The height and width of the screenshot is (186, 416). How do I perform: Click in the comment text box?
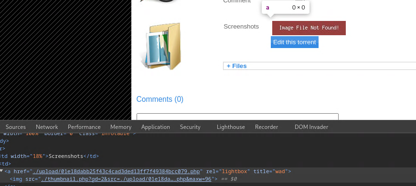tap(237, 117)
